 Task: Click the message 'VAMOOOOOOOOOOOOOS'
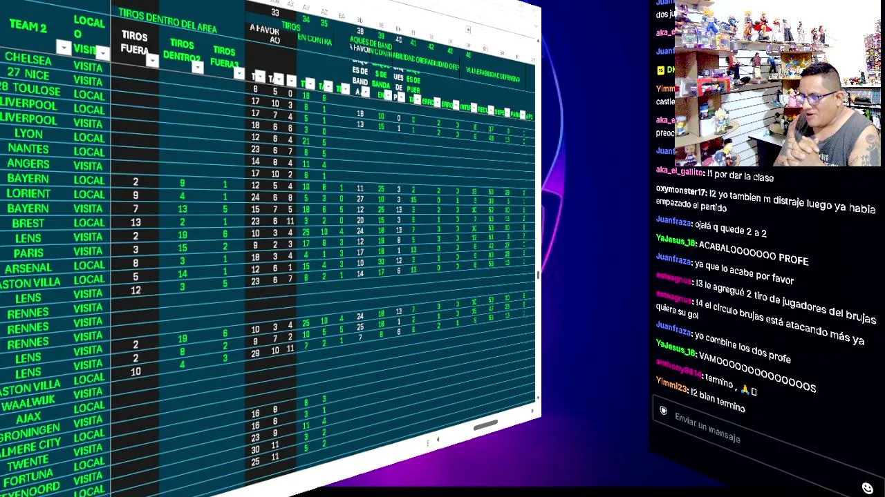[x=758, y=371]
